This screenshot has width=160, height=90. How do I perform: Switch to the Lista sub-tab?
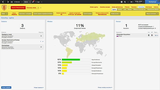[125, 9]
